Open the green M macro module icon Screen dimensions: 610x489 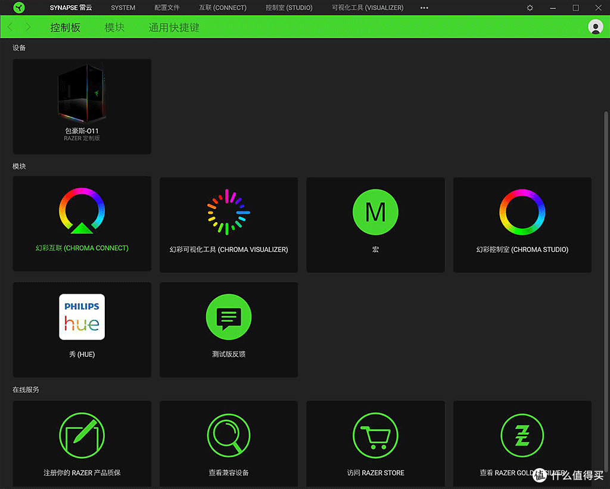point(375,212)
